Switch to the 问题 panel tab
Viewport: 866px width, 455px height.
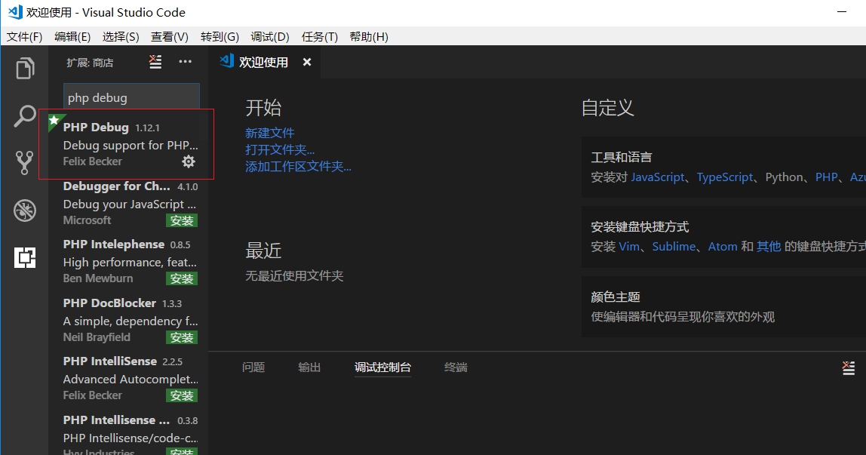click(253, 367)
